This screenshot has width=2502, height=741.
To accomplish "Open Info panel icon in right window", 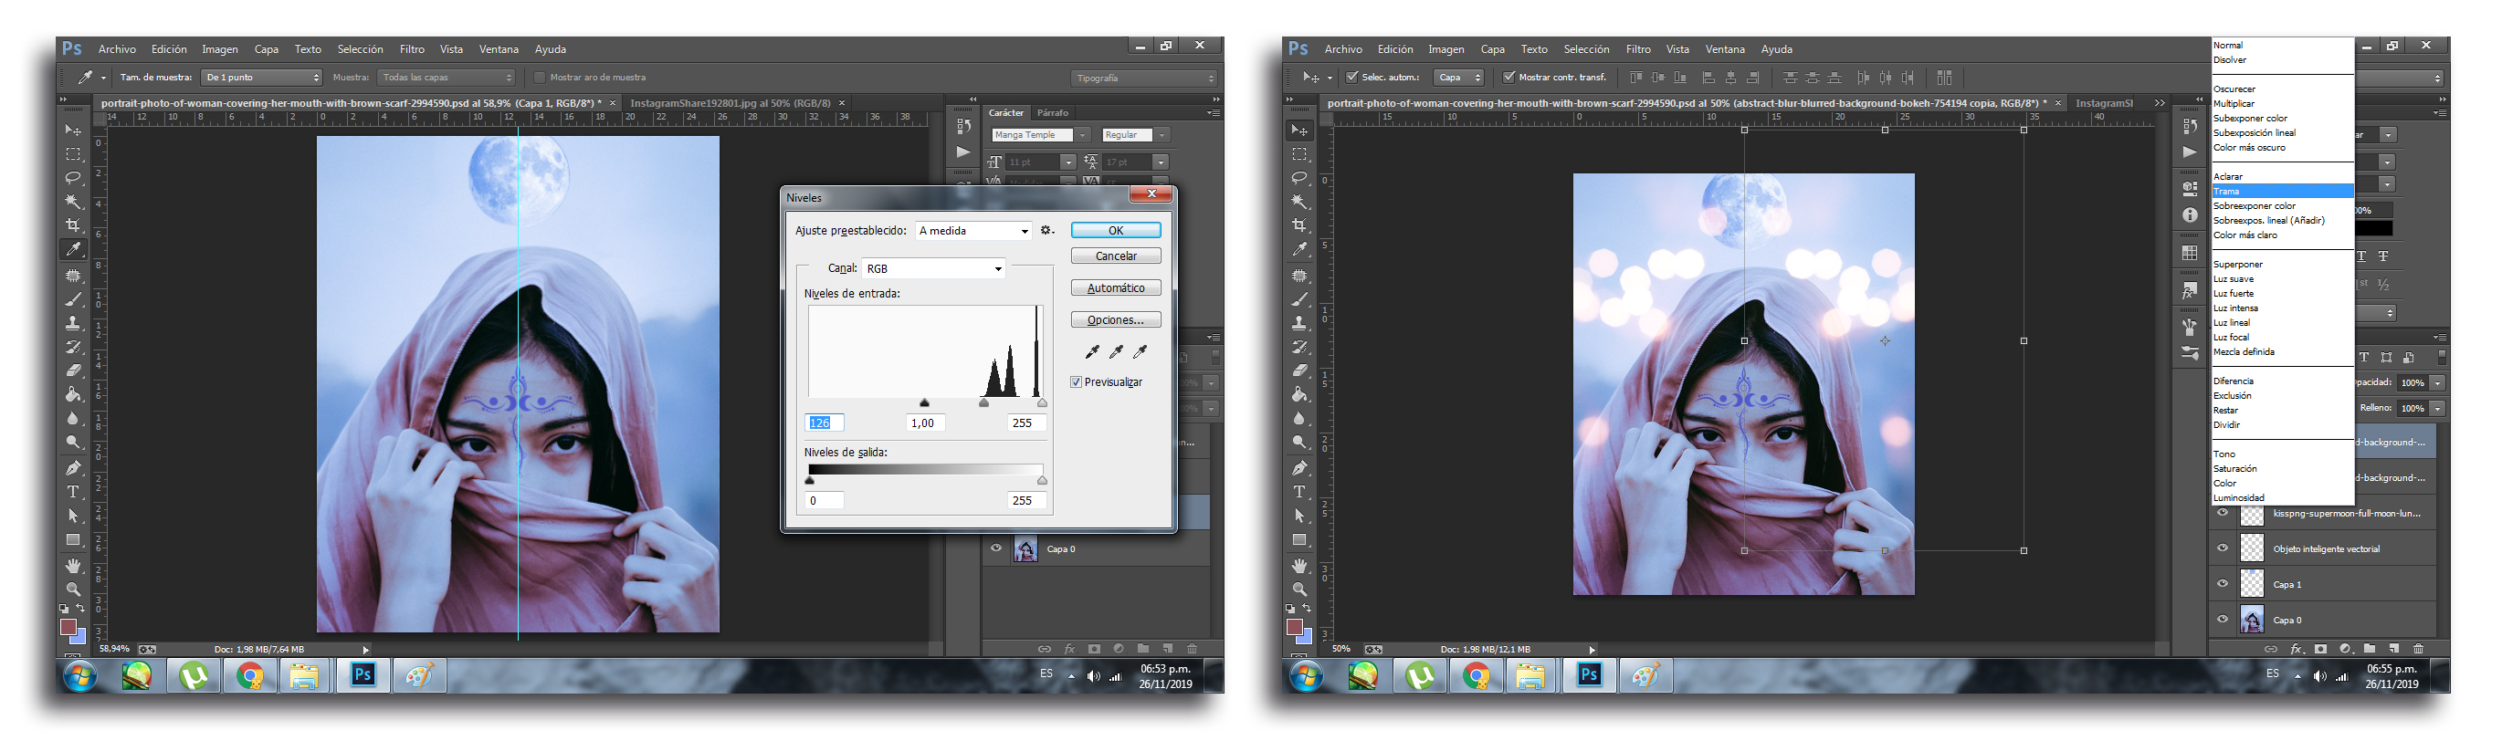I will pyautogui.click(x=2190, y=215).
